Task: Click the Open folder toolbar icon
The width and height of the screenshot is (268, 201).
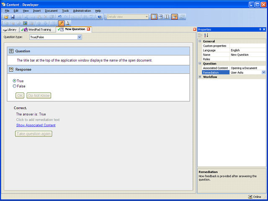Action: (6, 17)
